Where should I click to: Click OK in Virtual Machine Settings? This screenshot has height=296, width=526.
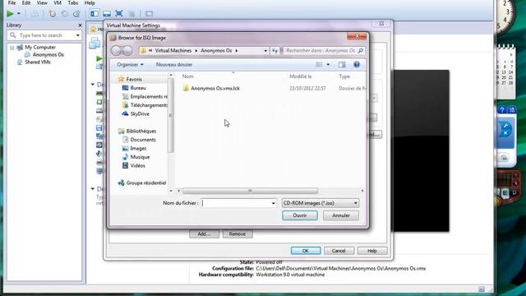pyautogui.click(x=306, y=251)
